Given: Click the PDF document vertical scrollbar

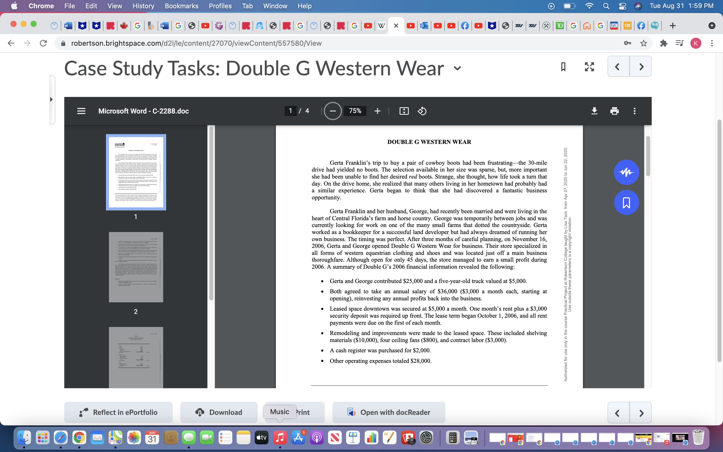Looking at the screenshot, I should [648, 156].
